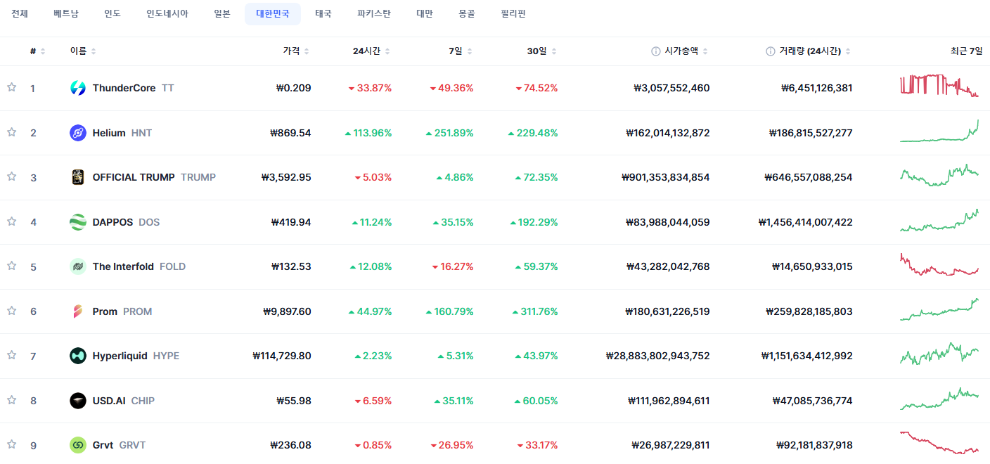Screen dimensions: 990x464
Task: Open Helium's 7-day sparkline chart
Action: click(x=939, y=131)
